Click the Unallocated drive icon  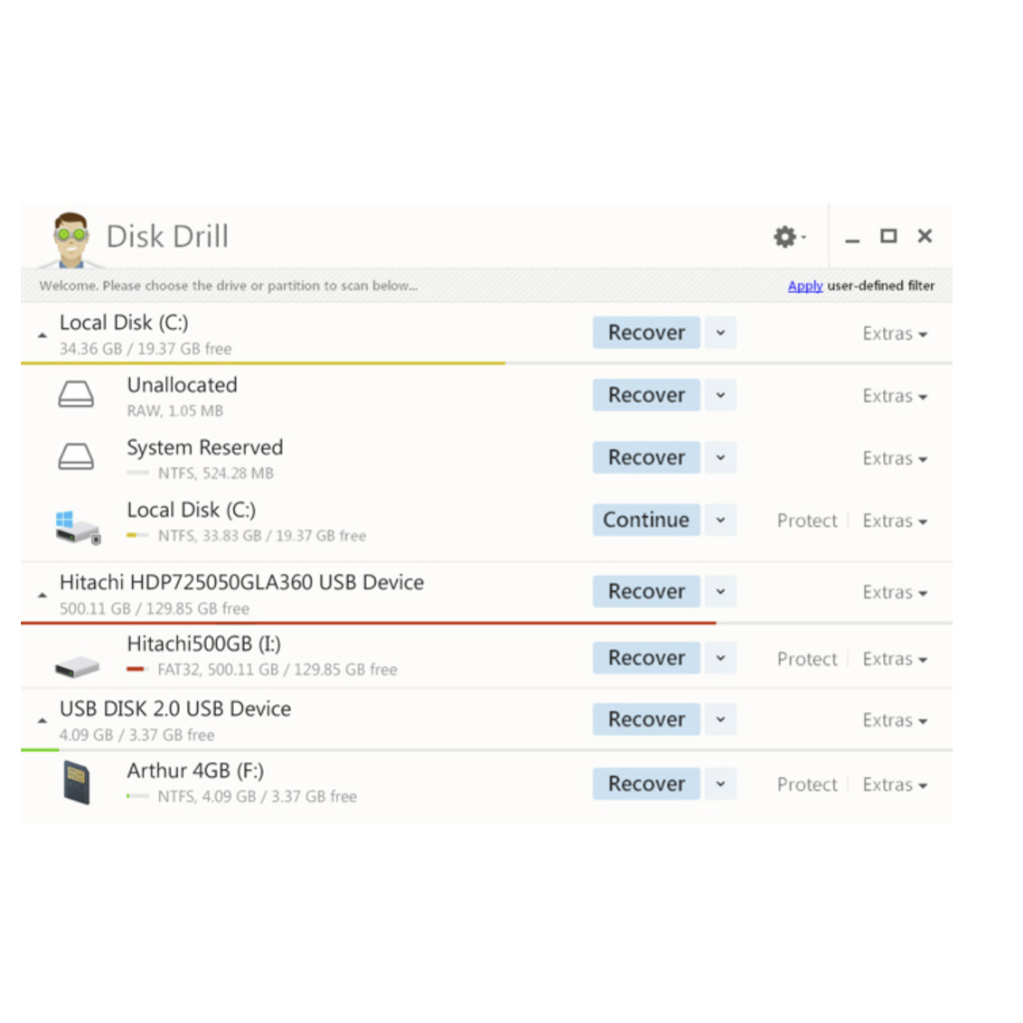click(76, 396)
